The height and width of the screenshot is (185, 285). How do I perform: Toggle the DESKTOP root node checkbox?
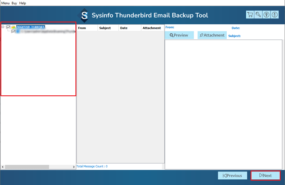[8, 27]
